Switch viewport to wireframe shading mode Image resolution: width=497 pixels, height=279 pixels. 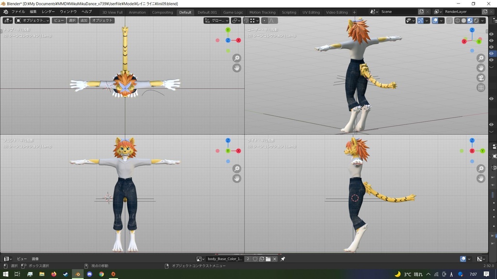click(x=458, y=20)
